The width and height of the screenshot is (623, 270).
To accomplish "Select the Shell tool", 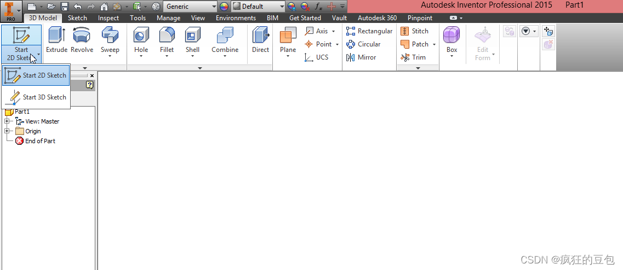I will (x=192, y=40).
